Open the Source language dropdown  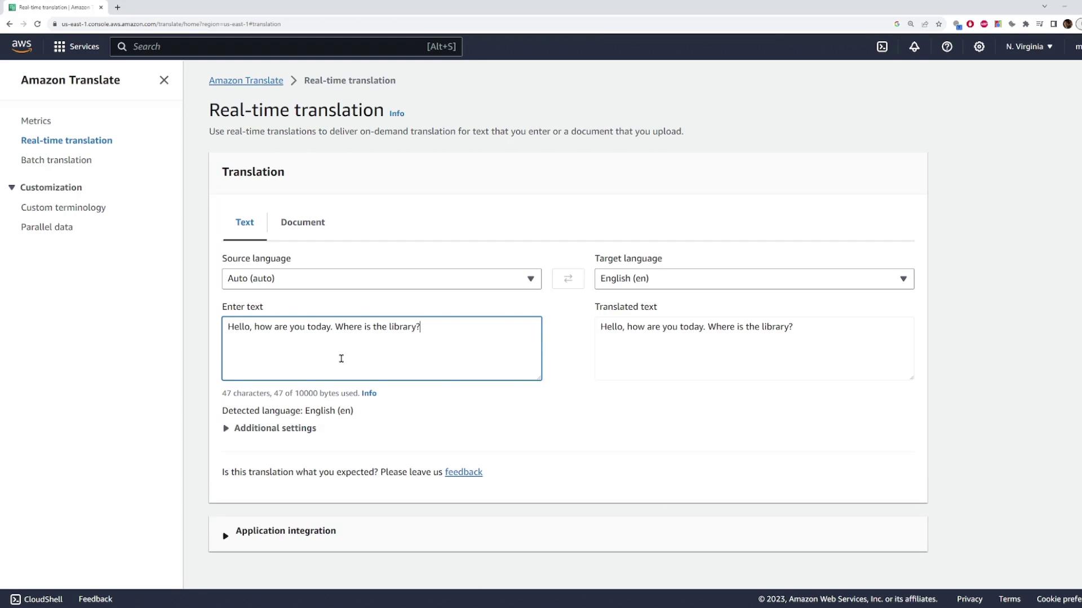point(382,279)
